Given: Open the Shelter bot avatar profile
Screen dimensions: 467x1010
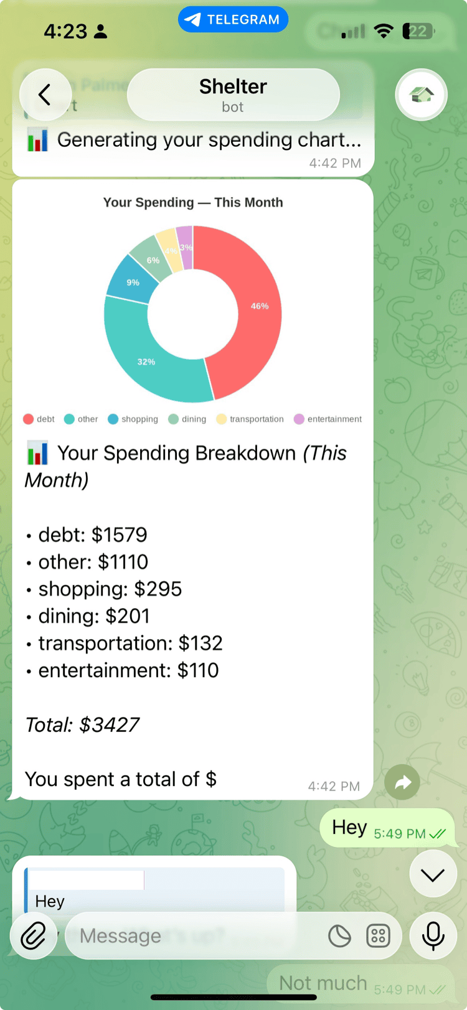Looking at the screenshot, I should [422, 95].
